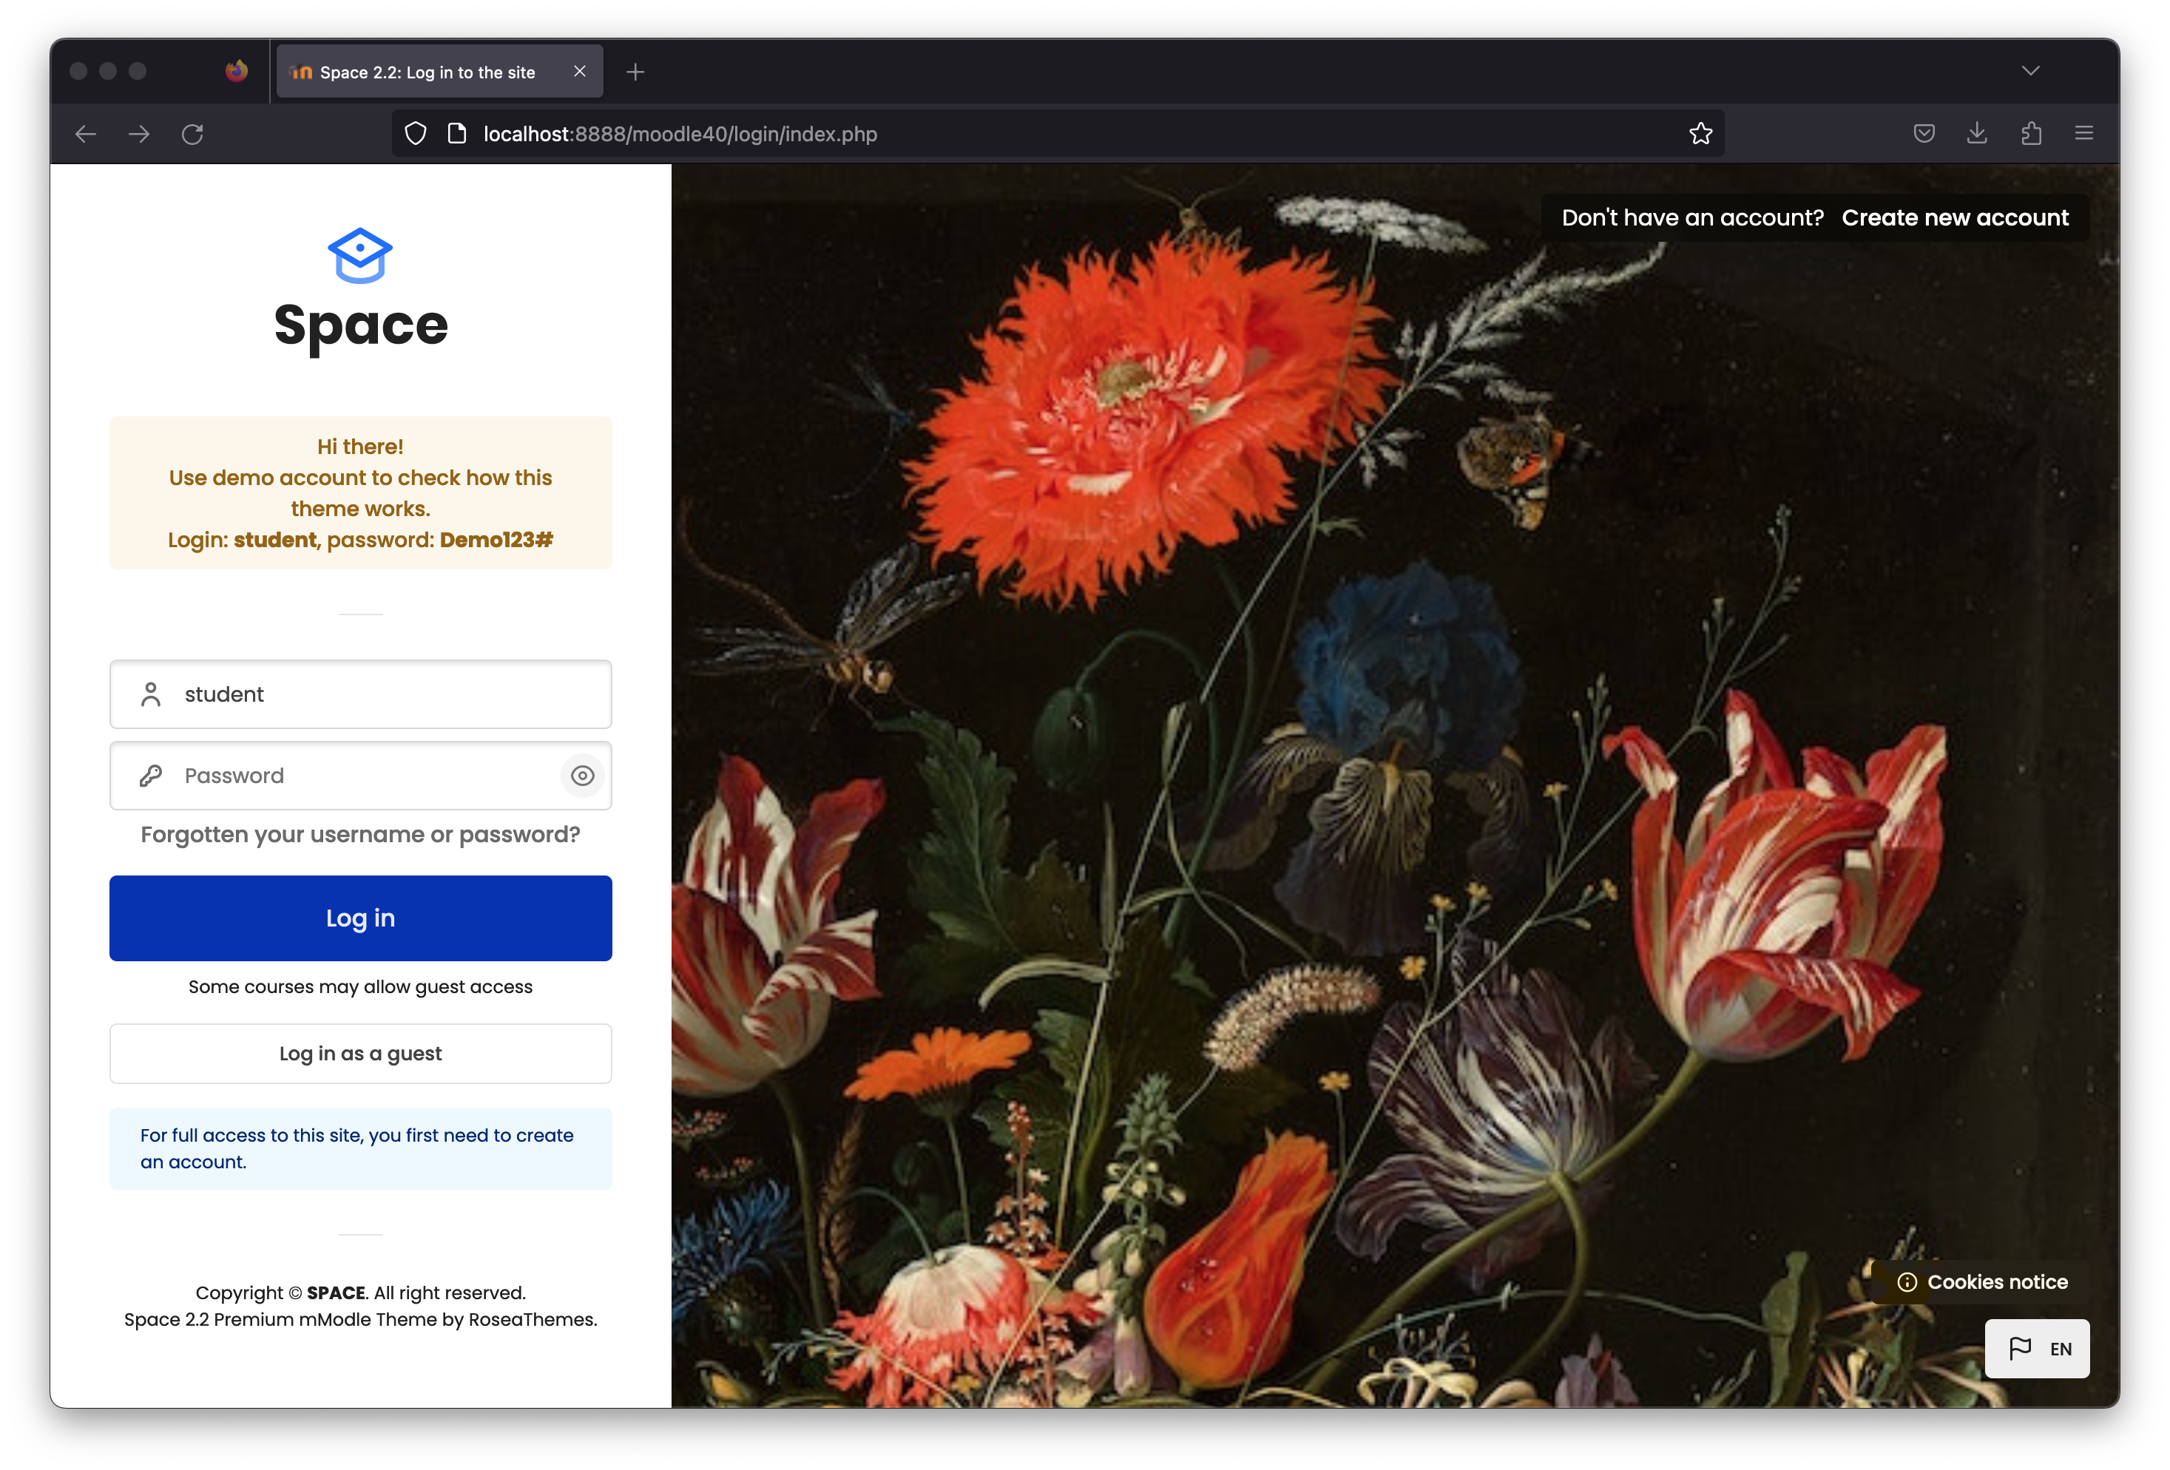Open Firefox hamburger application menu
The width and height of the screenshot is (2170, 1470).
pos(2083,133)
